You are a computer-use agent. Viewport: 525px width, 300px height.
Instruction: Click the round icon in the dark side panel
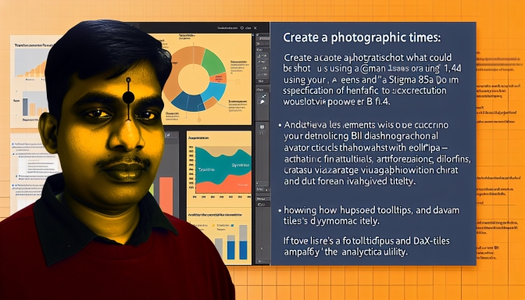pos(262,127)
